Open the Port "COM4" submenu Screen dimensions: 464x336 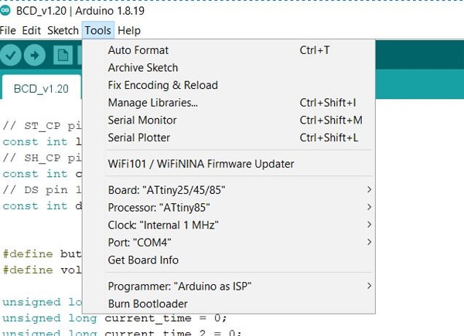(145, 243)
